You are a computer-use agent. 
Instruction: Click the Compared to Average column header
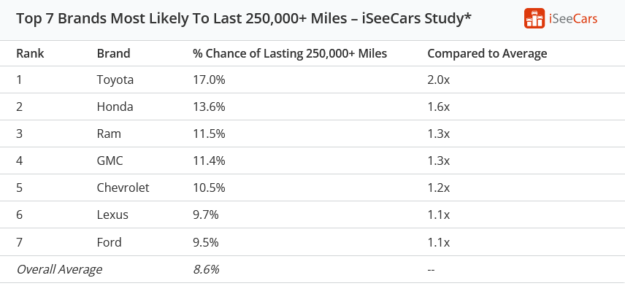point(487,53)
